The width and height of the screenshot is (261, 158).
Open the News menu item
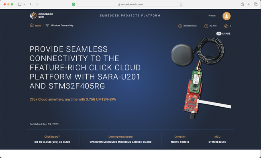[212, 16]
